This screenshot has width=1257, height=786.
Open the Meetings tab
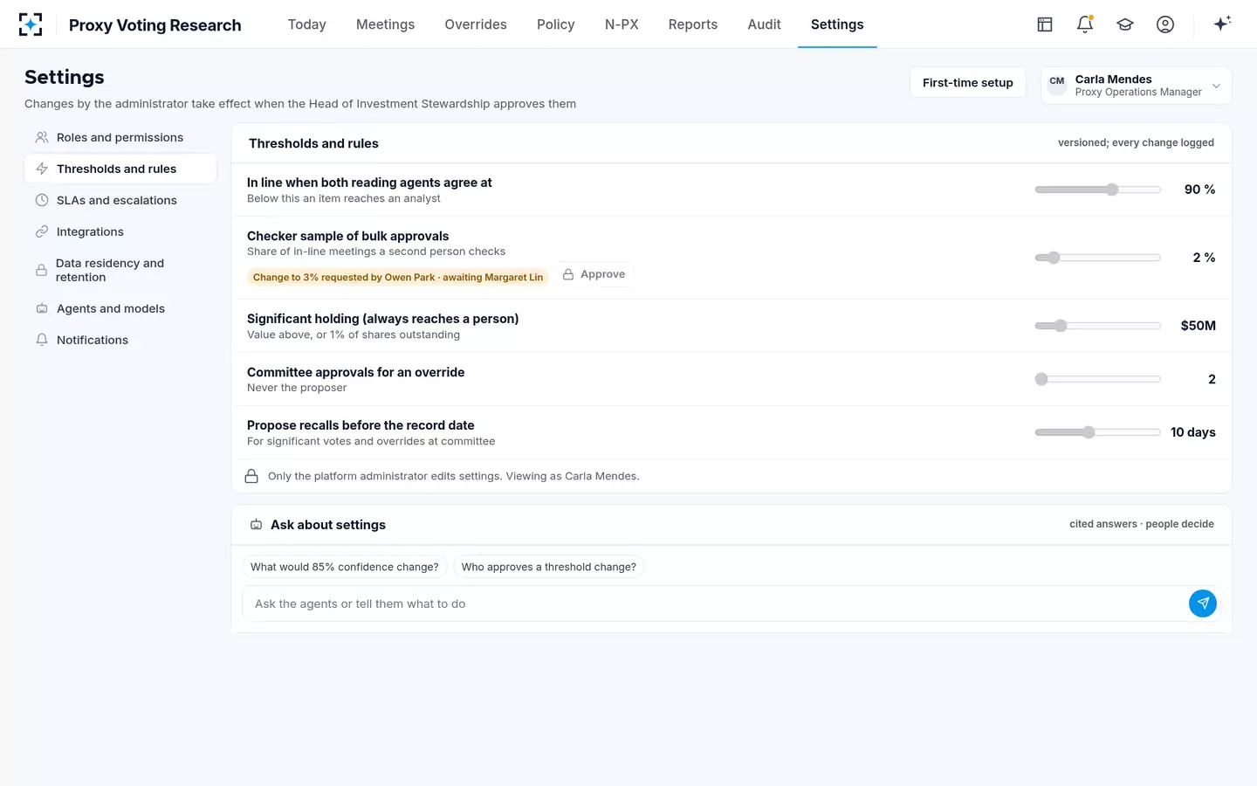coord(385,24)
